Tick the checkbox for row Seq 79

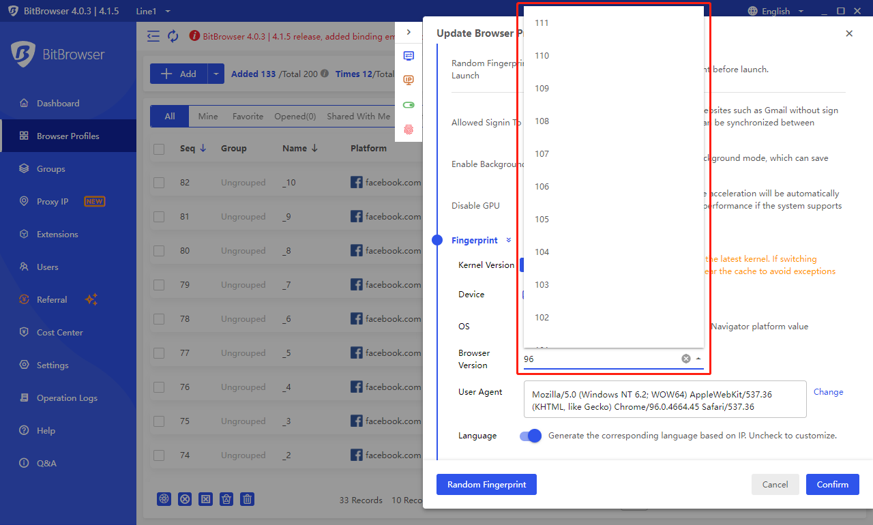[159, 285]
